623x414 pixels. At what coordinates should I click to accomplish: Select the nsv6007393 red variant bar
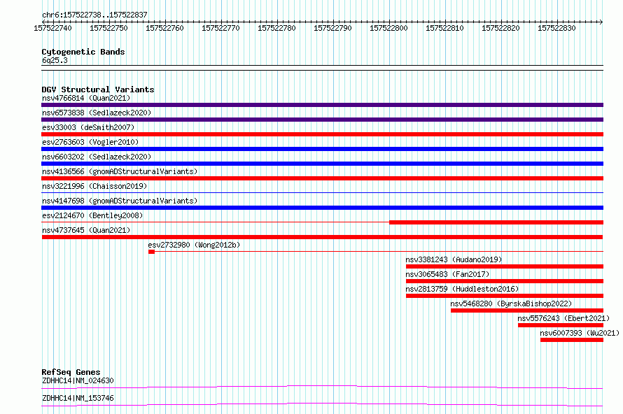572,340
